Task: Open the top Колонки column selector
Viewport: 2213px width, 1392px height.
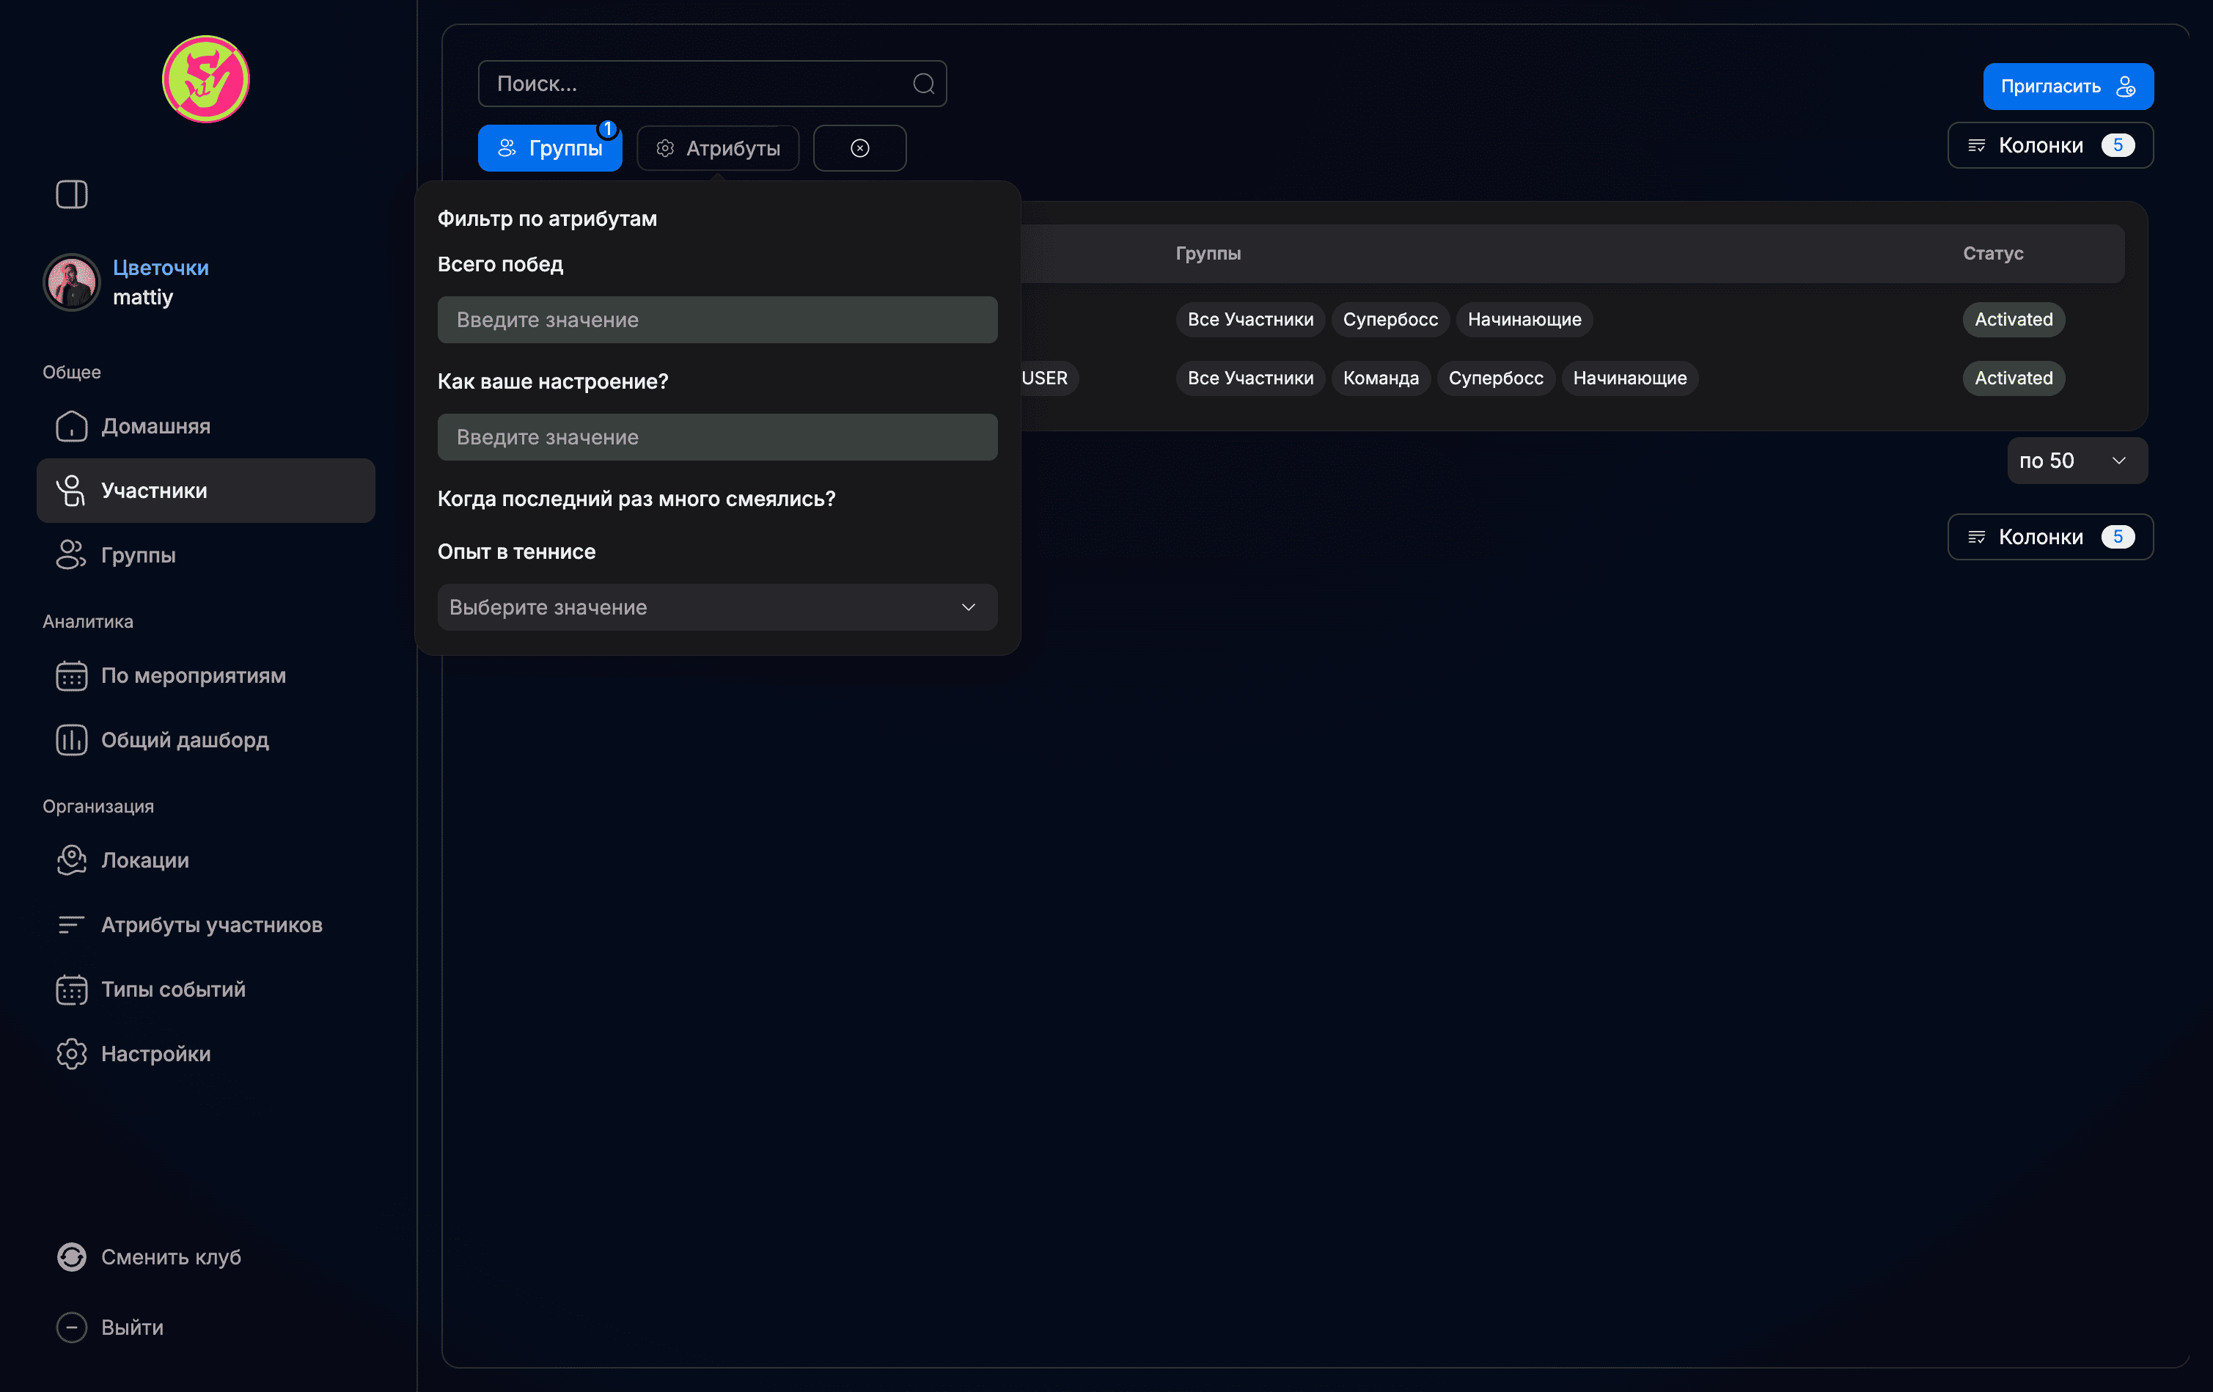Action: click(2049, 145)
